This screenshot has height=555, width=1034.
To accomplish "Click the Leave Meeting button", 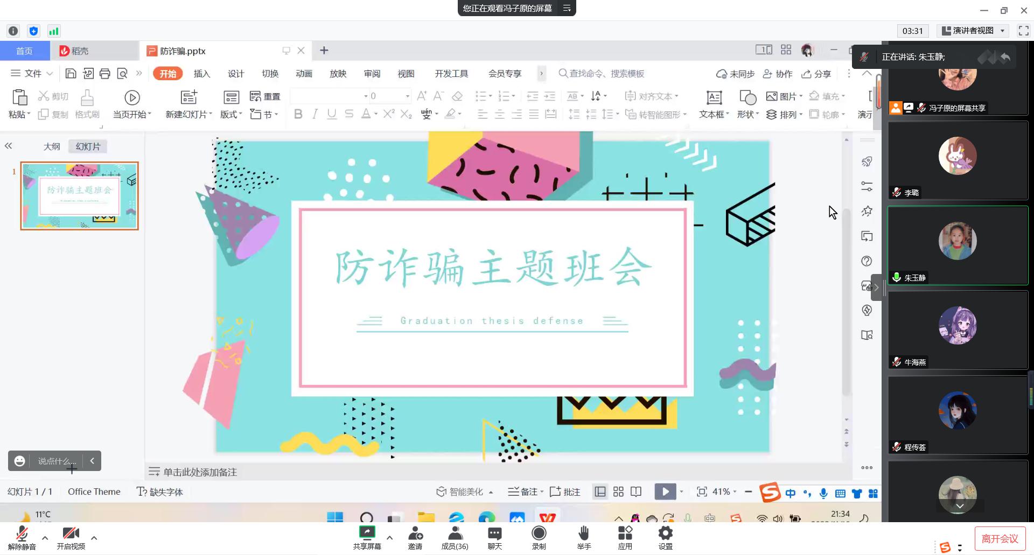I will 1000,538.
